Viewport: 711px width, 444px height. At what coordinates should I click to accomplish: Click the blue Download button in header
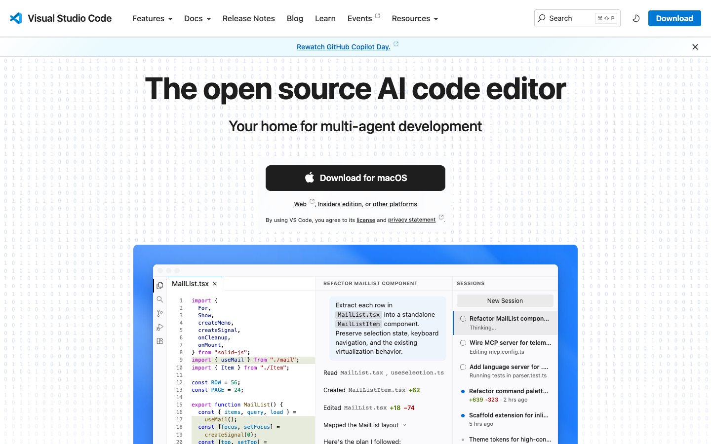click(674, 18)
